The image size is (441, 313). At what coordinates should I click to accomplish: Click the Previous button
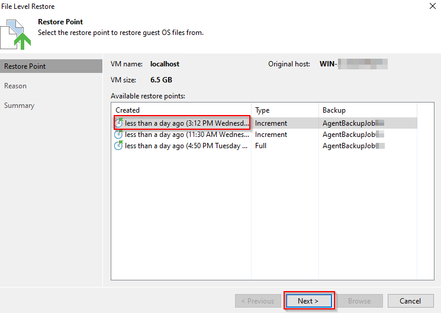pos(258,301)
